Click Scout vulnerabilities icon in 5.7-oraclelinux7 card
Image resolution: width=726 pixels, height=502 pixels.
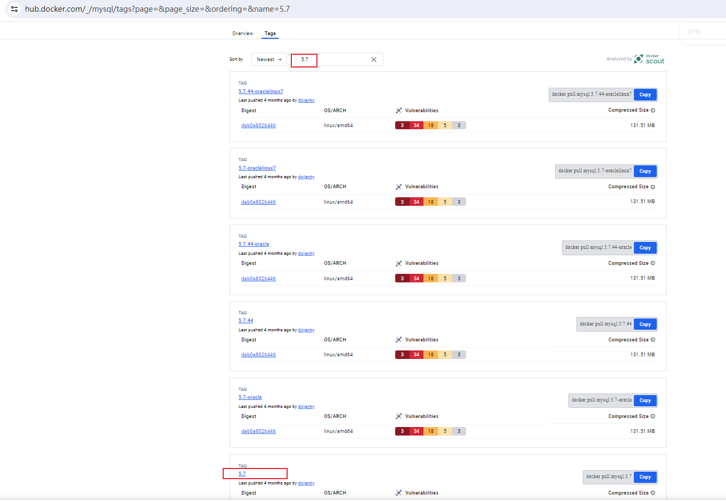tap(398, 187)
